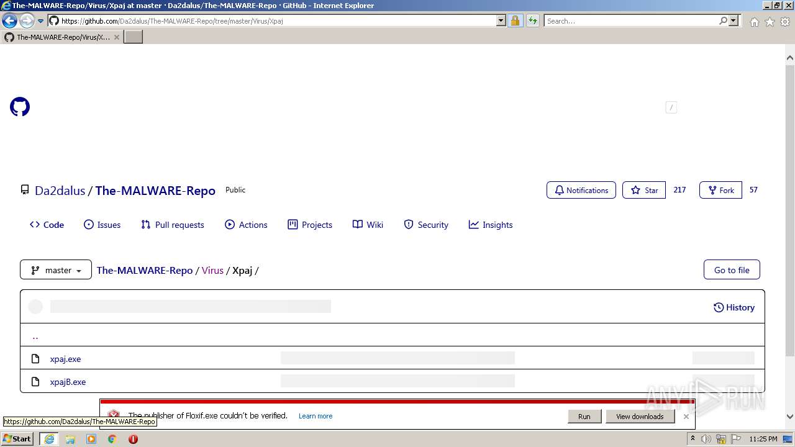Click the network tray icon
Image resolution: width=795 pixels, height=447 pixels.
721,439
